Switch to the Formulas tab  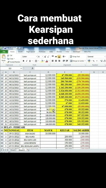tap(42, 52)
